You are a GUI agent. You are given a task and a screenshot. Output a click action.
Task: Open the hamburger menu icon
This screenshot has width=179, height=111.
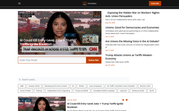tap(19, 3)
